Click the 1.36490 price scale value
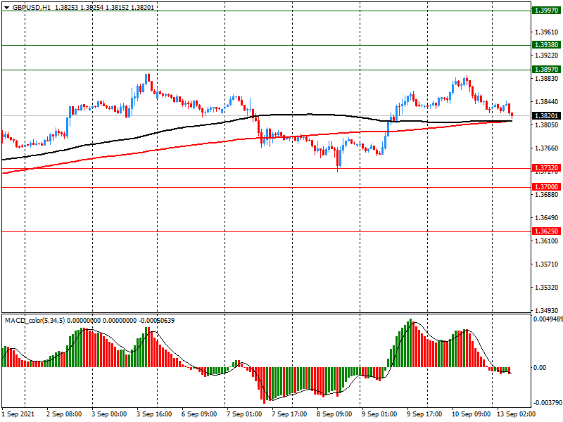The height and width of the screenshot is (422, 563). tap(547, 218)
